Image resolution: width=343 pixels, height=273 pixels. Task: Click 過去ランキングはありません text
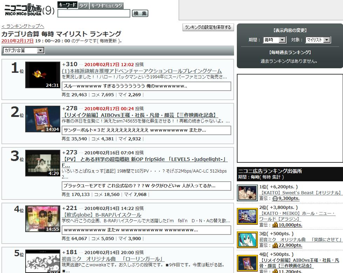pyautogui.click(x=289, y=61)
